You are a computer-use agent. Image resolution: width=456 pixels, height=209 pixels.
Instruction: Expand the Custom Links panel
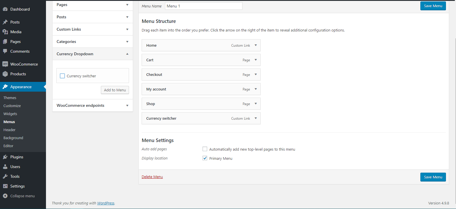(x=127, y=29)
